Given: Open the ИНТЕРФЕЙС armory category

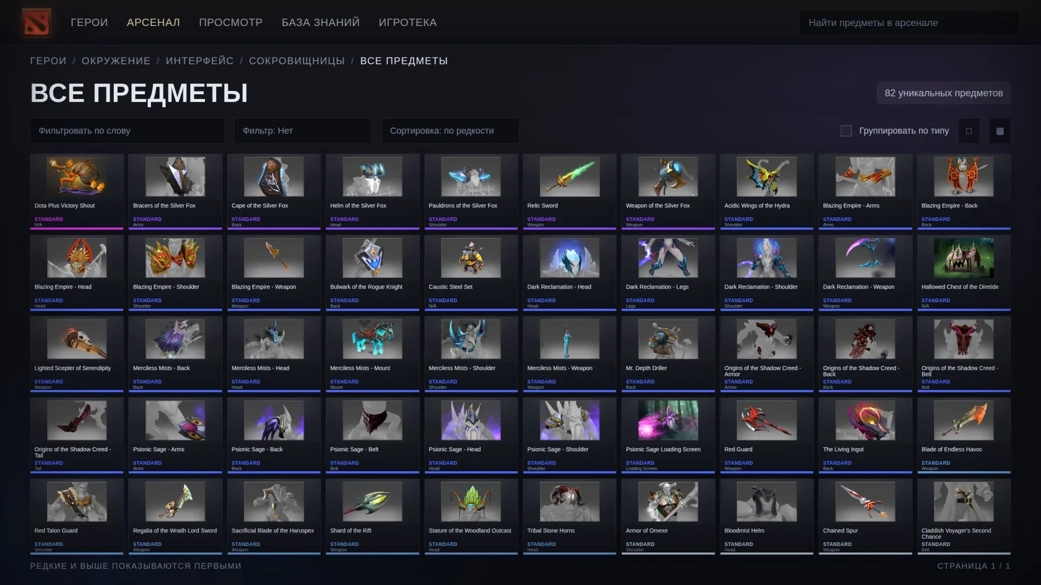Looking at the screenshot, I should (200, 61).
